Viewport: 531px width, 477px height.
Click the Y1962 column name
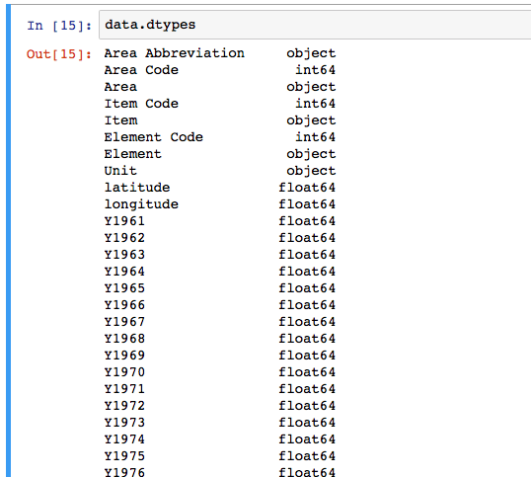coord(124,238)
